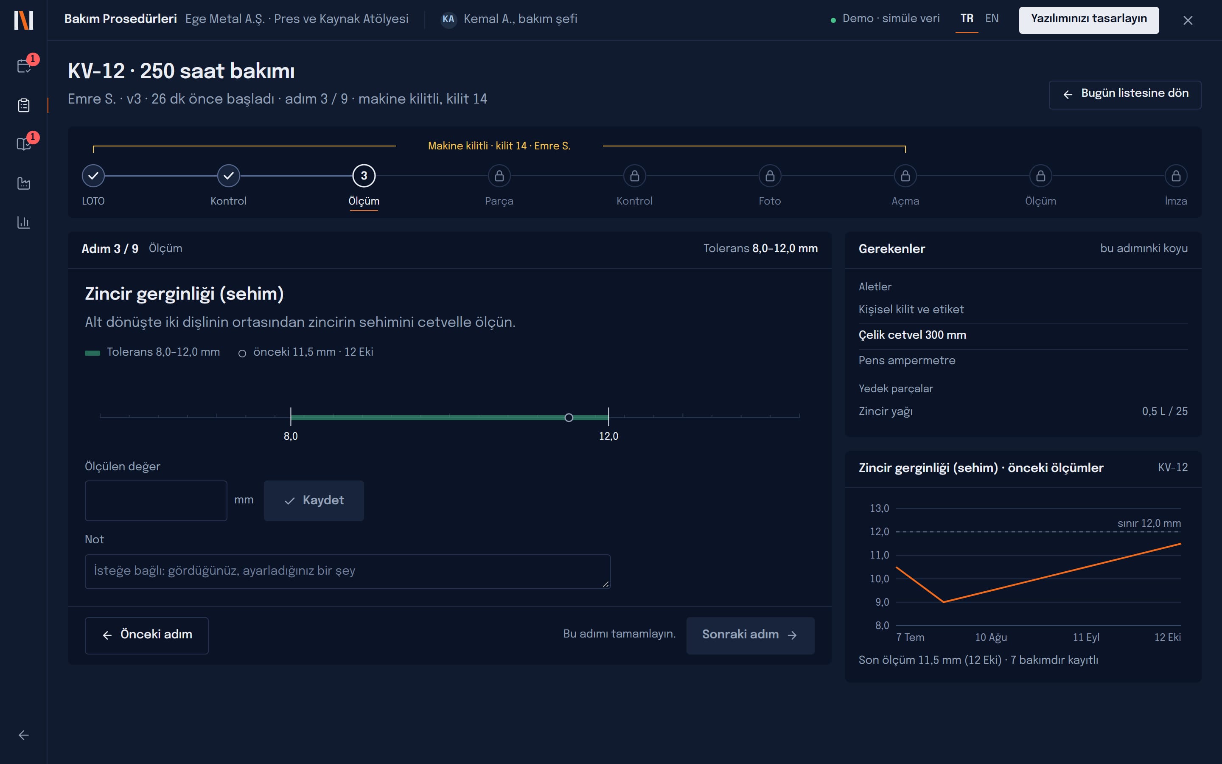The image size is (1222, 764).
Task: Go back with Bugün listesine dön
Action: tap(1124, 95)
